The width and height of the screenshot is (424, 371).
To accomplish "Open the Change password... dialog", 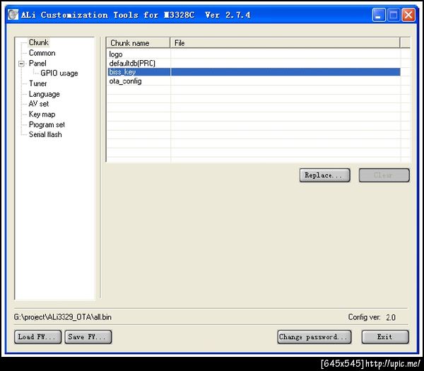I will [314, 336].
